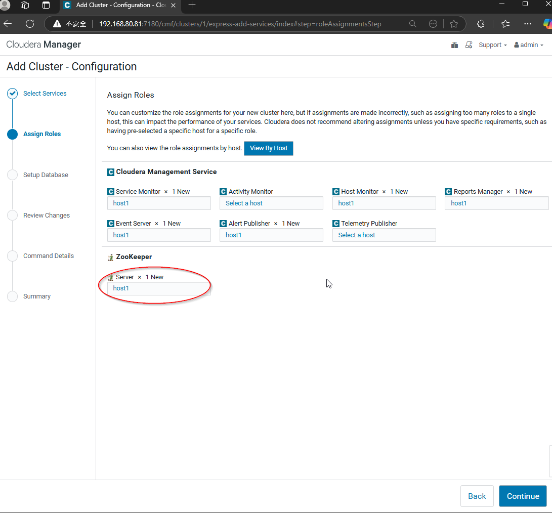
Task: Close the Add Cluster browser tab
Action: 173,5
